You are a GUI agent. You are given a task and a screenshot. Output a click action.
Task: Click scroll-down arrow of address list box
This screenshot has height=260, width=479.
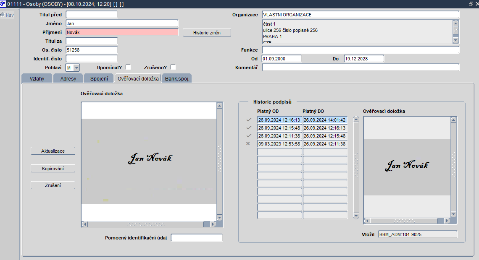(456, 40)
